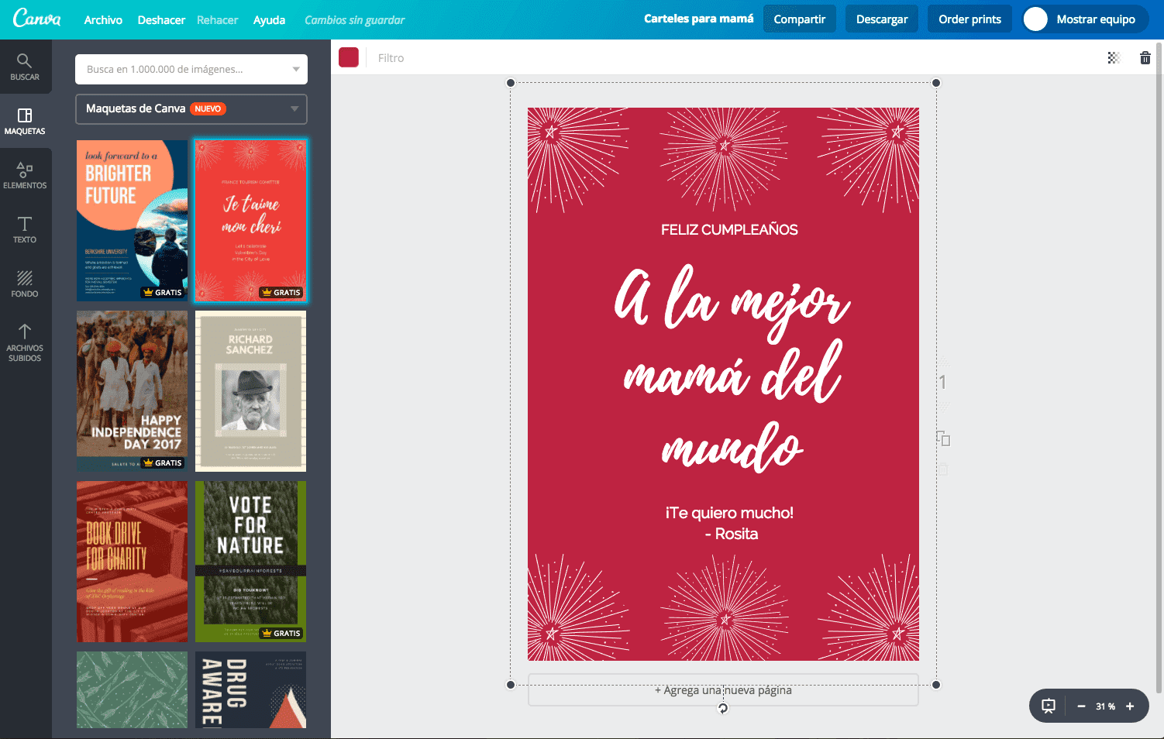Screen dimensions: 1164x739
Task: Click the transparency checkerboard icon
Action: (x=1114, y=58)
